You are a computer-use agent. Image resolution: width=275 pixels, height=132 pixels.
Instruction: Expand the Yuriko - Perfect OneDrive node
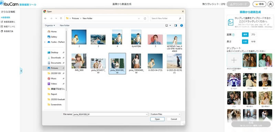(x=45, y=42)
